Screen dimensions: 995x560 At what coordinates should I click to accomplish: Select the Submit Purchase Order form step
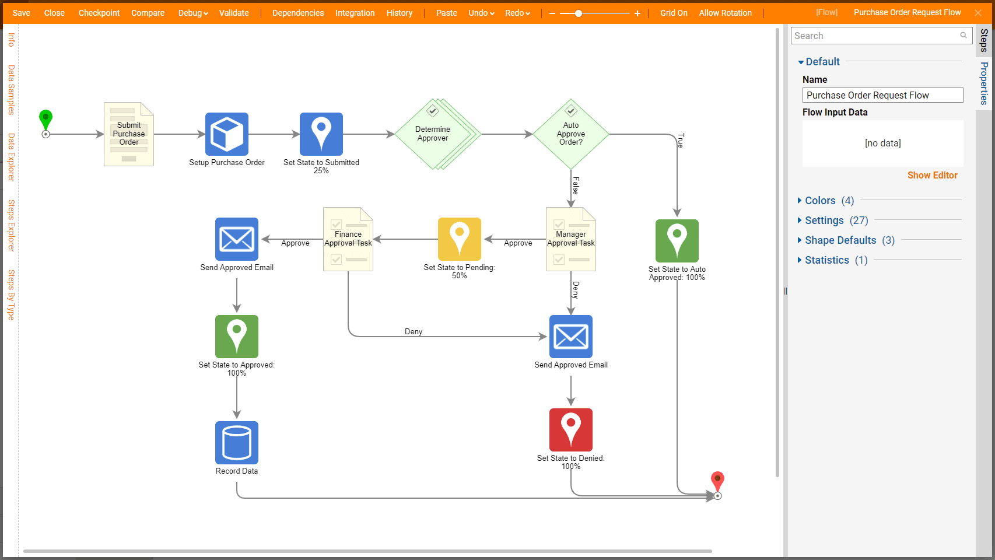click(x=129, y=134)
